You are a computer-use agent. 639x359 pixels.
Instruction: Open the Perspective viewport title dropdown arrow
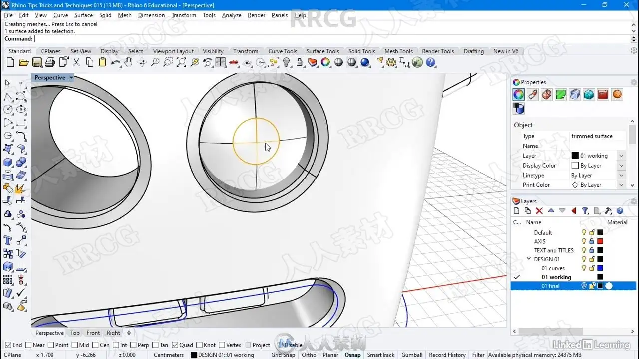tap(71, 78)
